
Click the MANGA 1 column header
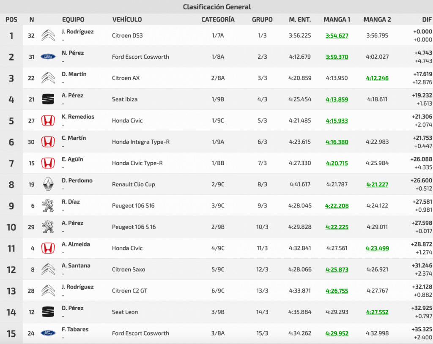(337, 19)
